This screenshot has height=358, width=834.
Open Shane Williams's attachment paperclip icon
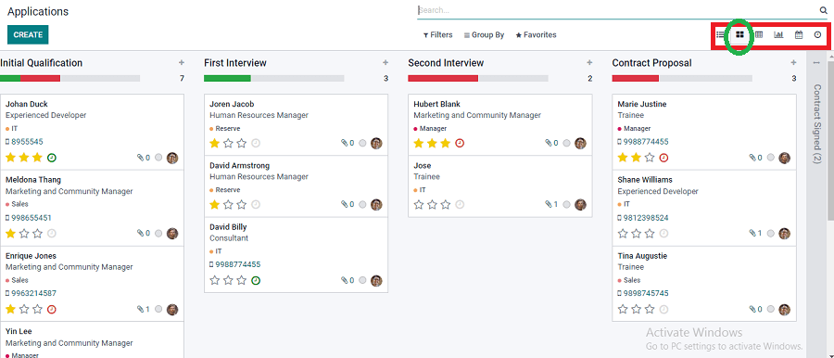752,234
